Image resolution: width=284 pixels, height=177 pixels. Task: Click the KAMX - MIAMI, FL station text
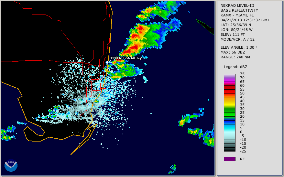click(237, 15)
